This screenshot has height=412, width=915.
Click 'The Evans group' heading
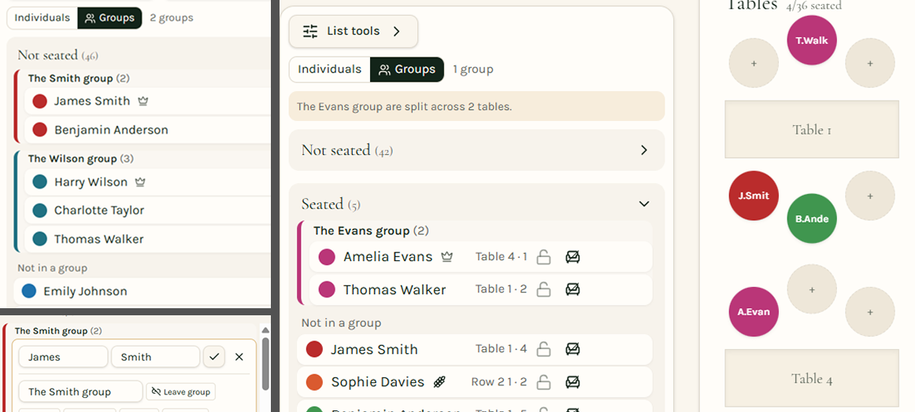pyautogui.click(x=361, y=230)
